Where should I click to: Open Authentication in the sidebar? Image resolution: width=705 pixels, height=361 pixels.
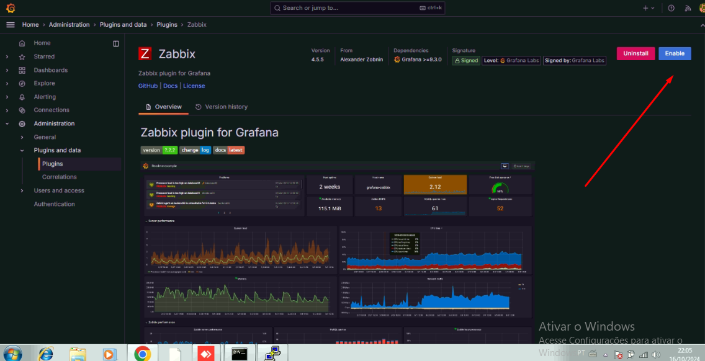point(55,204)
